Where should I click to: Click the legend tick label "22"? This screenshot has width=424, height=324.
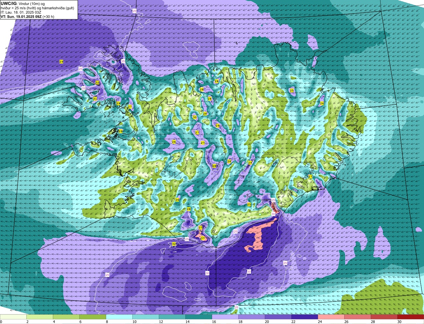tap(293, 322)
